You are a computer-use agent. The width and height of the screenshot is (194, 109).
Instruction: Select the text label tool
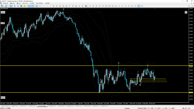point(83,6)
